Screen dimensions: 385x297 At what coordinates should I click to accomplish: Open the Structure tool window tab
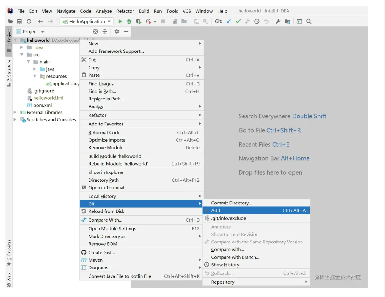click(x=9, y=73)
